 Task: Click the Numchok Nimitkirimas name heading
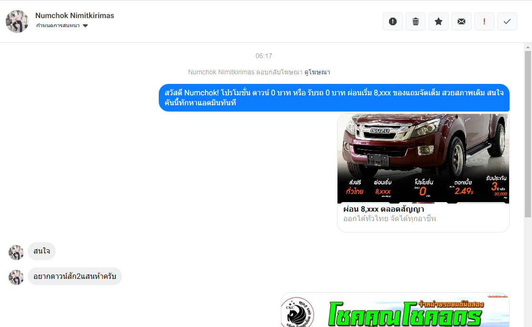(x=75, y=16)
